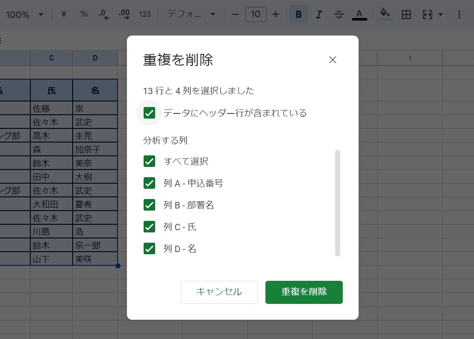474x339 pixels.
Task: Apply percent format to cells
Action: (84, 14)
